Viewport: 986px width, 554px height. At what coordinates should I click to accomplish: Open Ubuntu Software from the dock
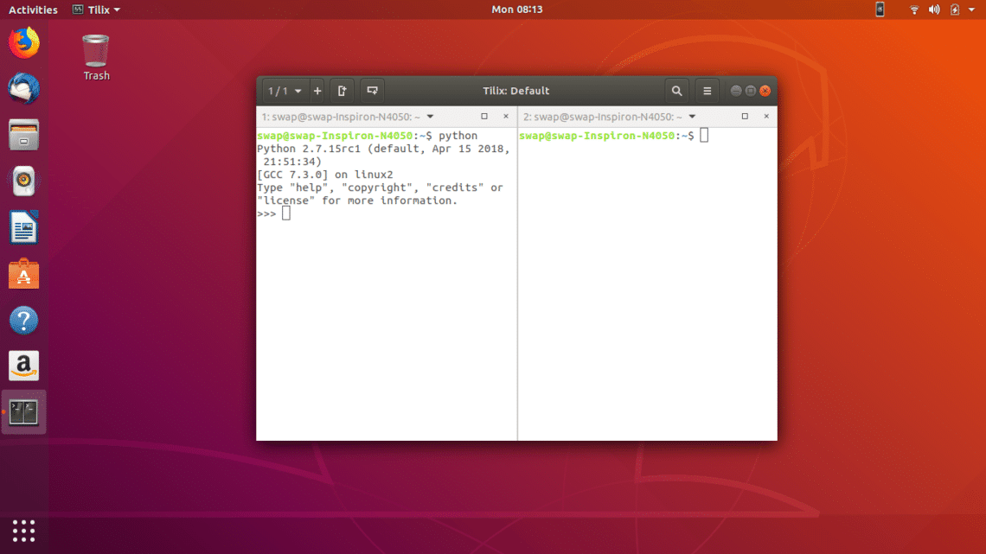pos(24,275)
